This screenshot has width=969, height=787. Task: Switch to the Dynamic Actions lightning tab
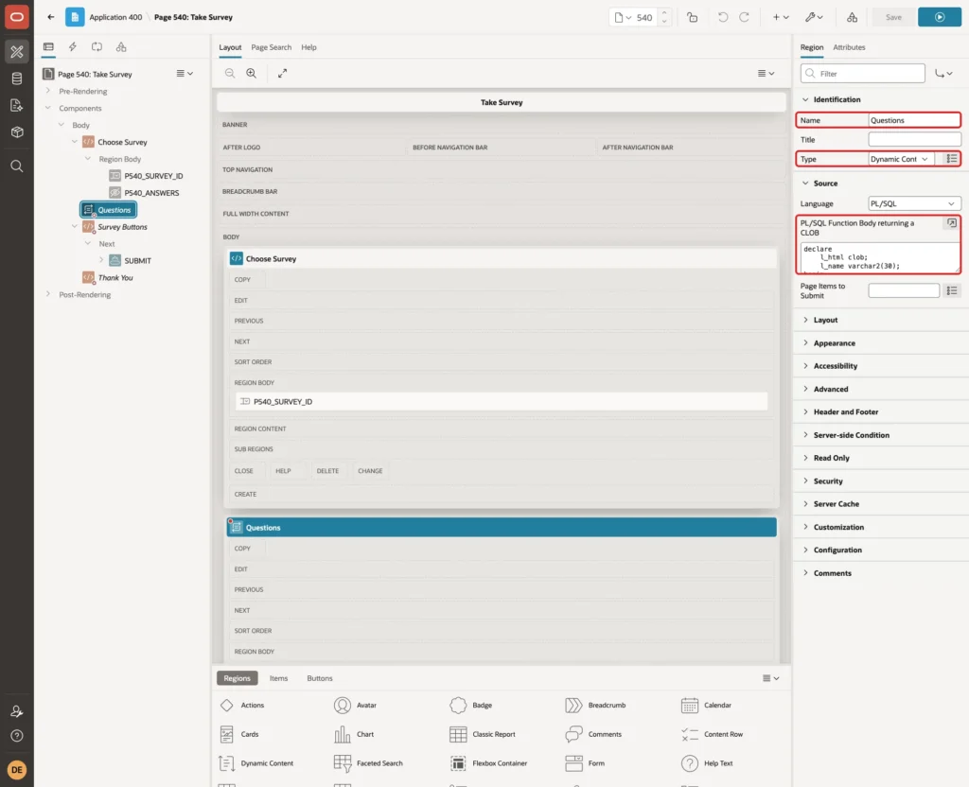coord(72,46)
